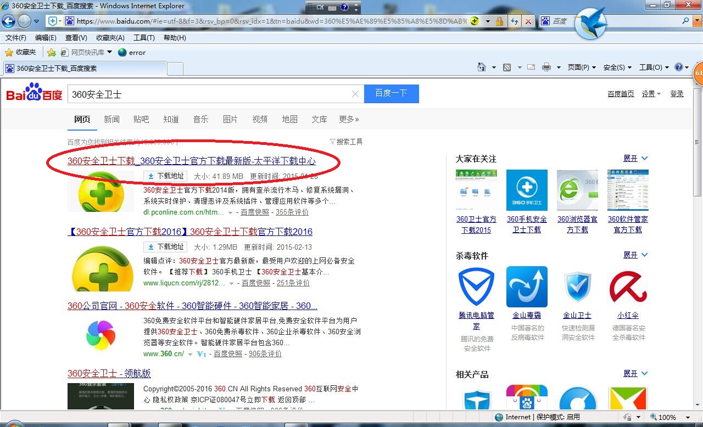The width and height of the screenshot is (703, 427).
Task: Click 下载地址 button under first result
Action: [165, 176]
